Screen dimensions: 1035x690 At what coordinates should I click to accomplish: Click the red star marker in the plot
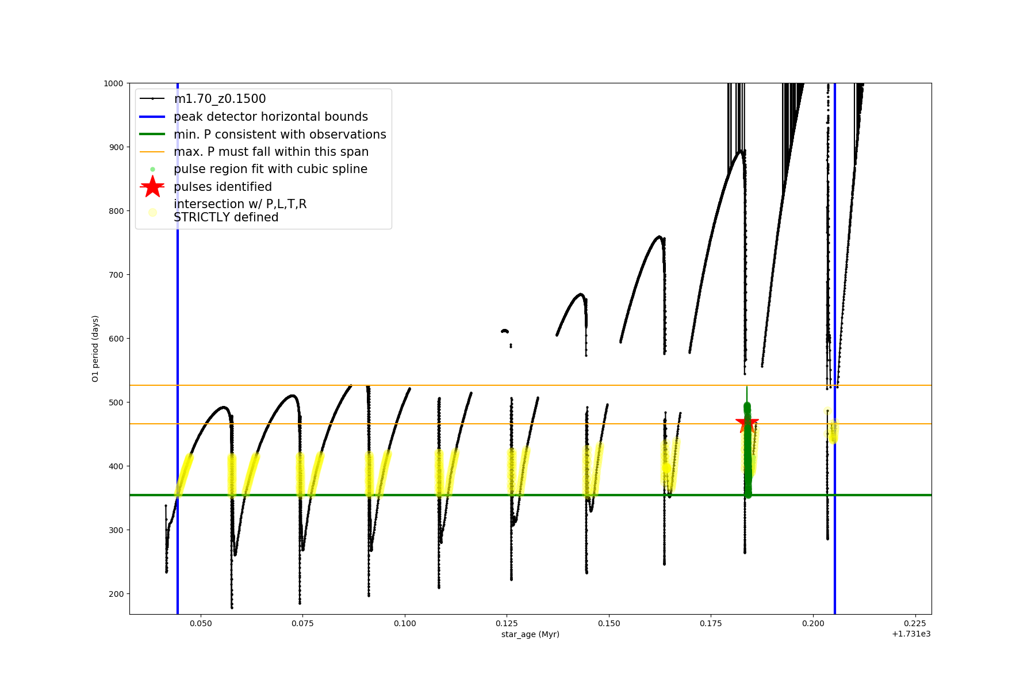click(x=747, y=423)
